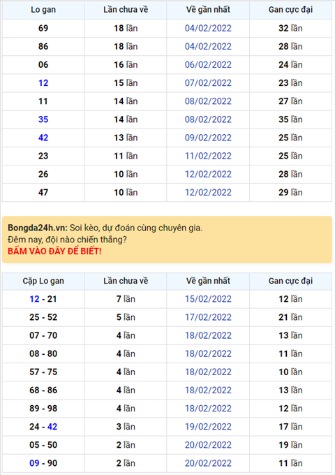
Task: Click date 12/02/2022 in row 47
Action: click(208, 192)
